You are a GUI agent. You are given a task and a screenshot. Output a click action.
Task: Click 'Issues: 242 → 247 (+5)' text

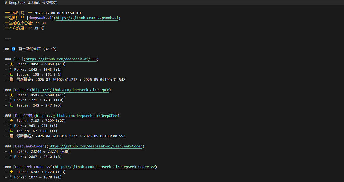39,105
